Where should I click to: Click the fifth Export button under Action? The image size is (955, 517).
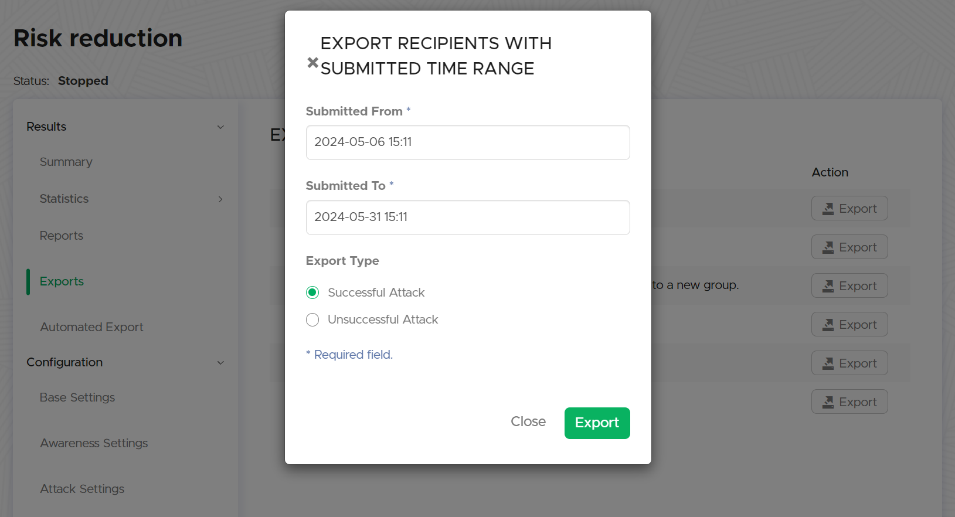[x=849, y=363]
